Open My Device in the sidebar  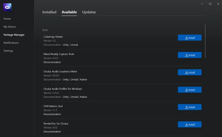click(x=10, y=27)
